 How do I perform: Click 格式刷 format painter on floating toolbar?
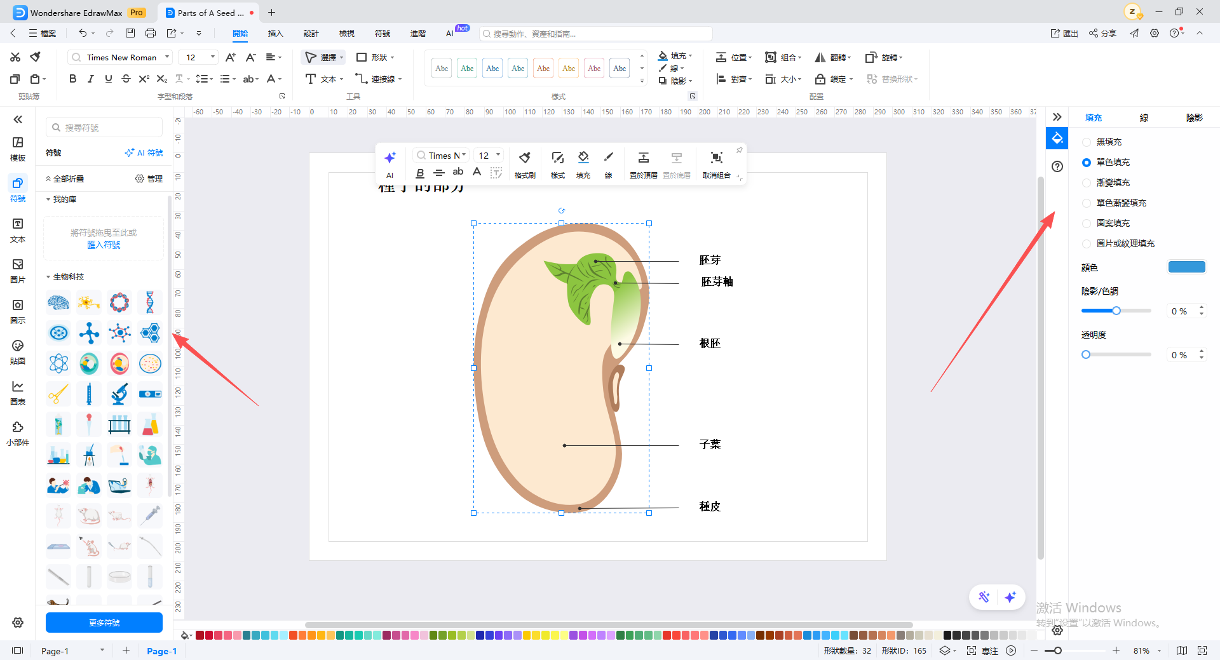(525, 165)
